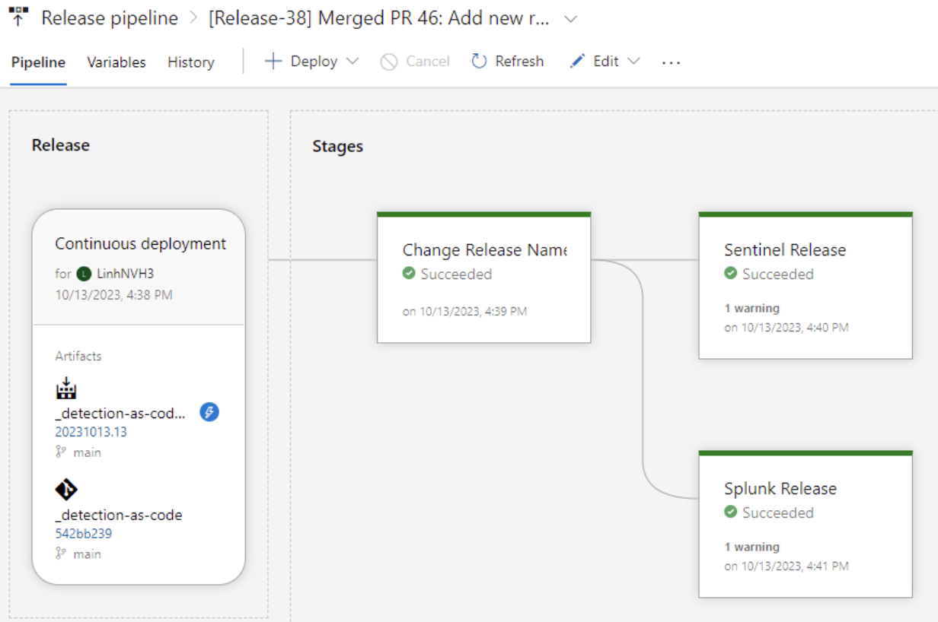Open build link 20231013.13

(x=91, y=432)
